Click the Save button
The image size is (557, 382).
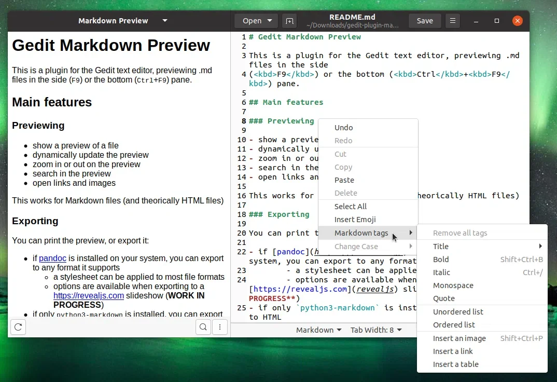click(x=425, y=21)
